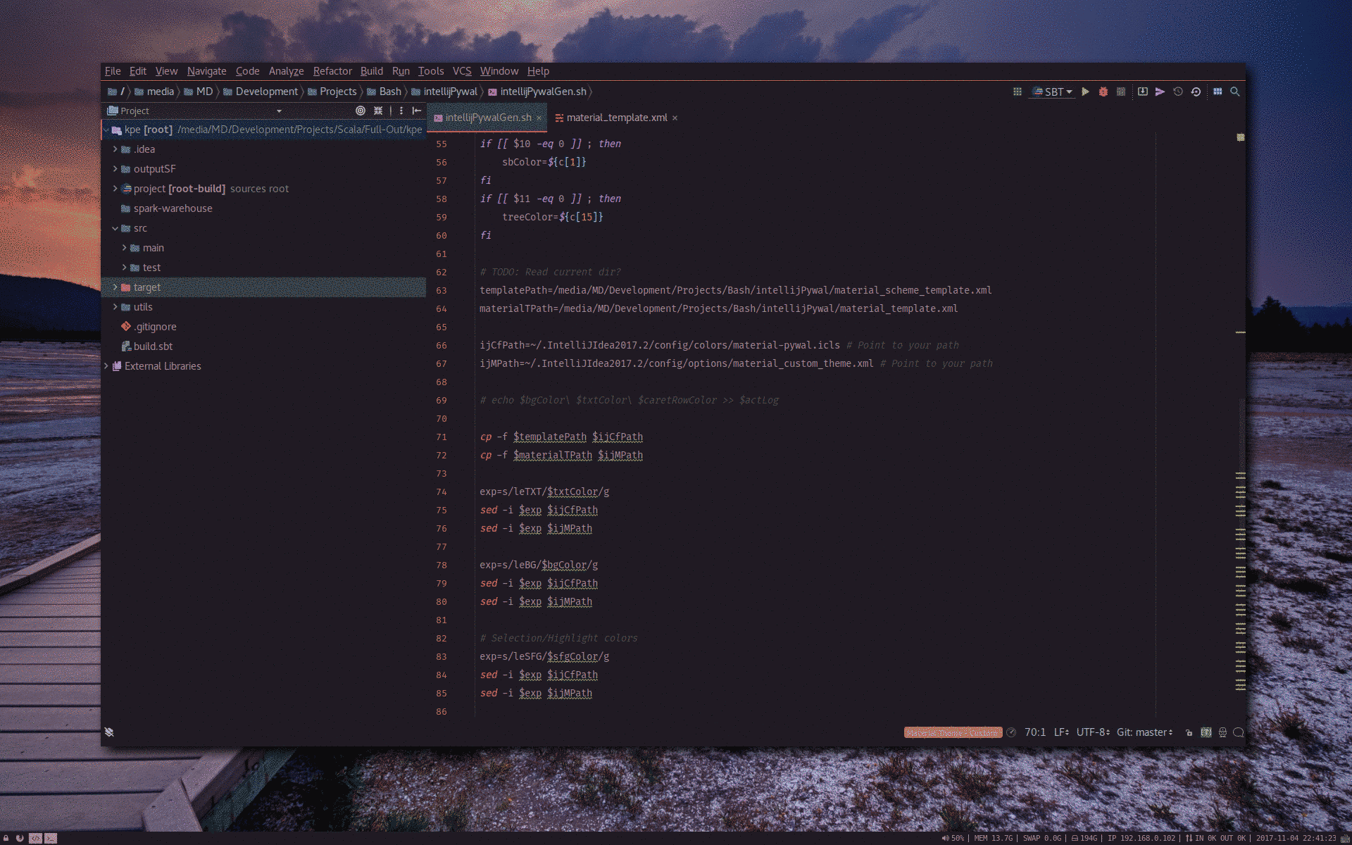The height and width of the screenshot is (845, 1352).
Task: Click the intellijPywal breadcrumb in navigation bar
Action: (x=450, y=92)
